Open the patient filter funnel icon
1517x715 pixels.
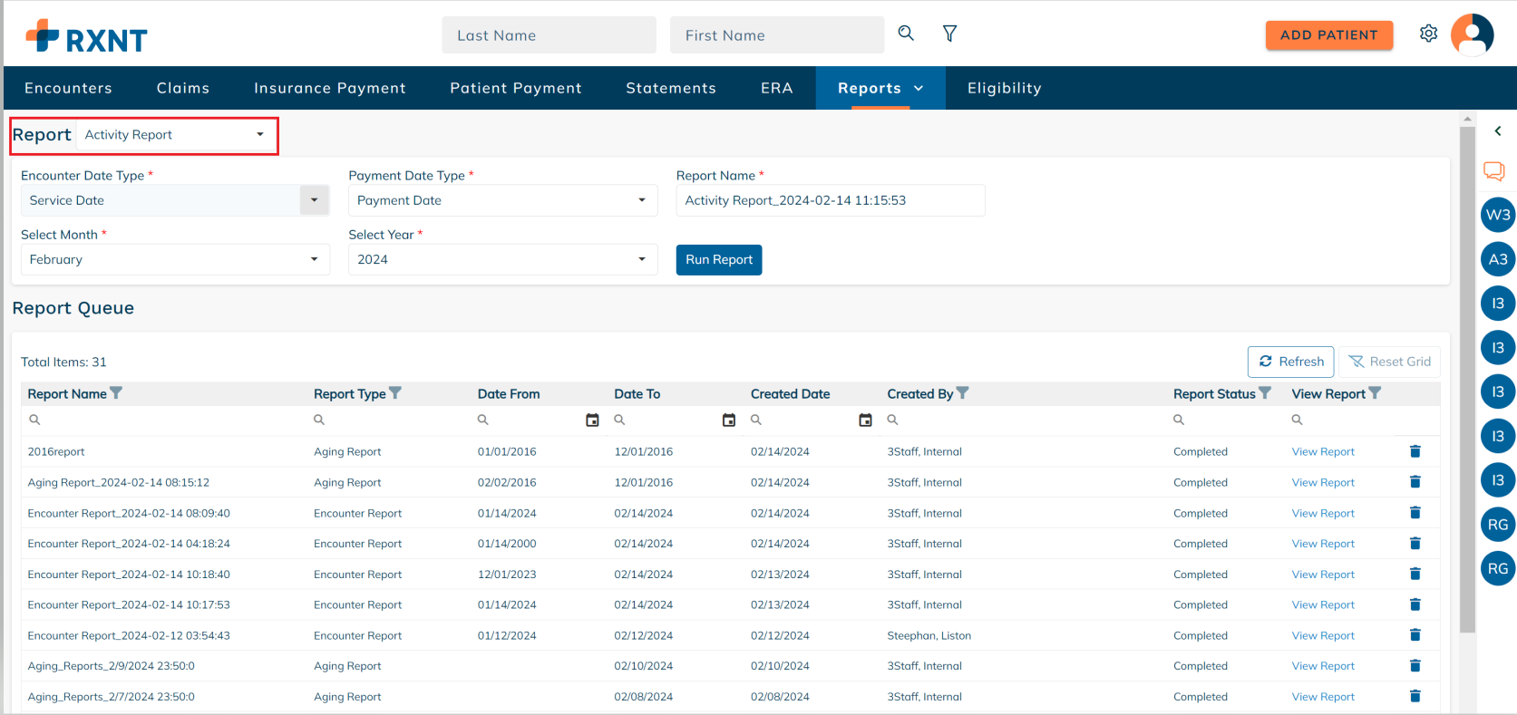point(949,34)
